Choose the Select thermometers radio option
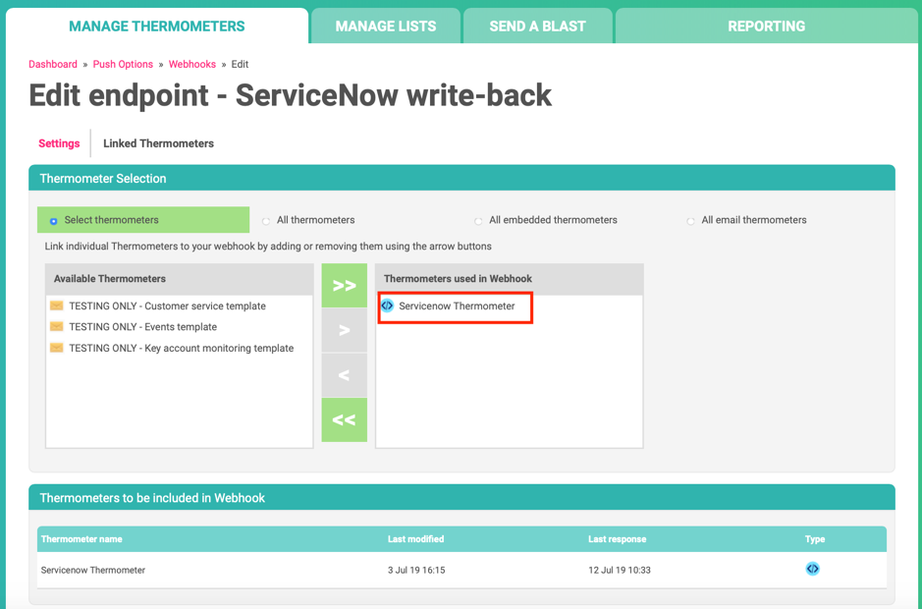The width and height of the screenshot is (922, 609). (x=53, y=221)
